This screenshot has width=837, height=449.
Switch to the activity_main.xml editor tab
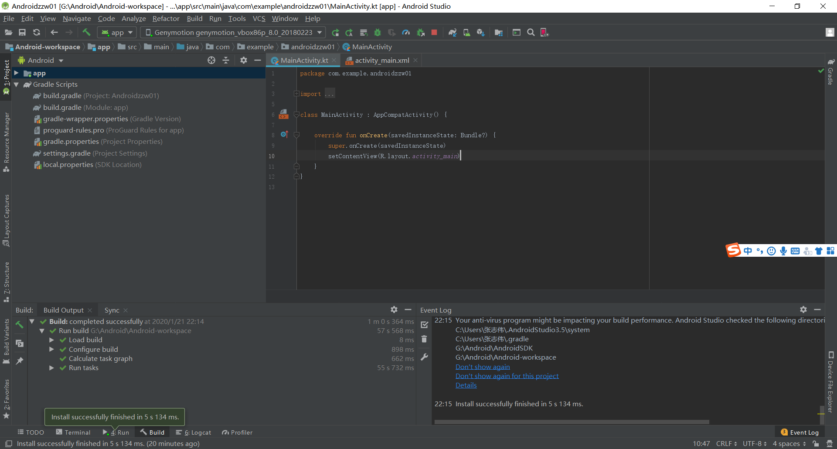click(382, 60)
